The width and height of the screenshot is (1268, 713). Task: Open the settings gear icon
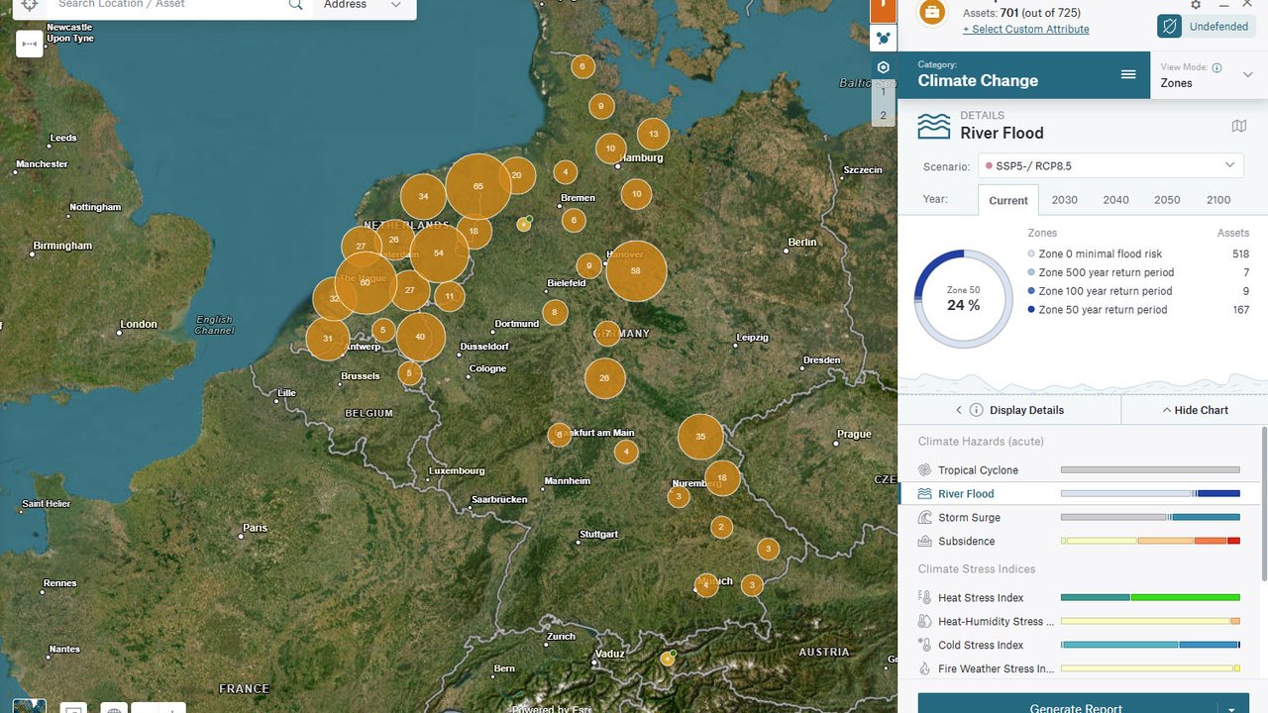click(1196, 5)
